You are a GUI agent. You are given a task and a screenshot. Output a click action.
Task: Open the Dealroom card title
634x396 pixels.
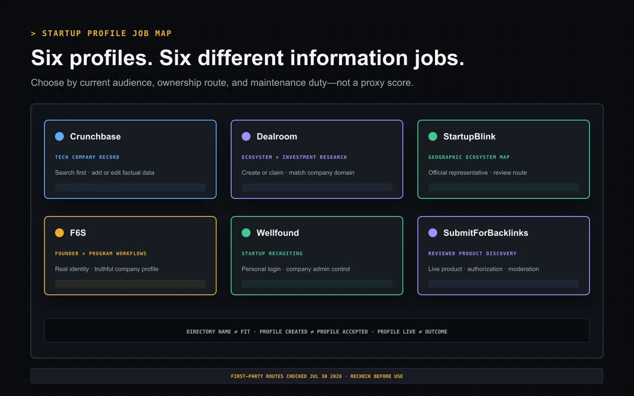pyautogui.click(x=277, y=136)
